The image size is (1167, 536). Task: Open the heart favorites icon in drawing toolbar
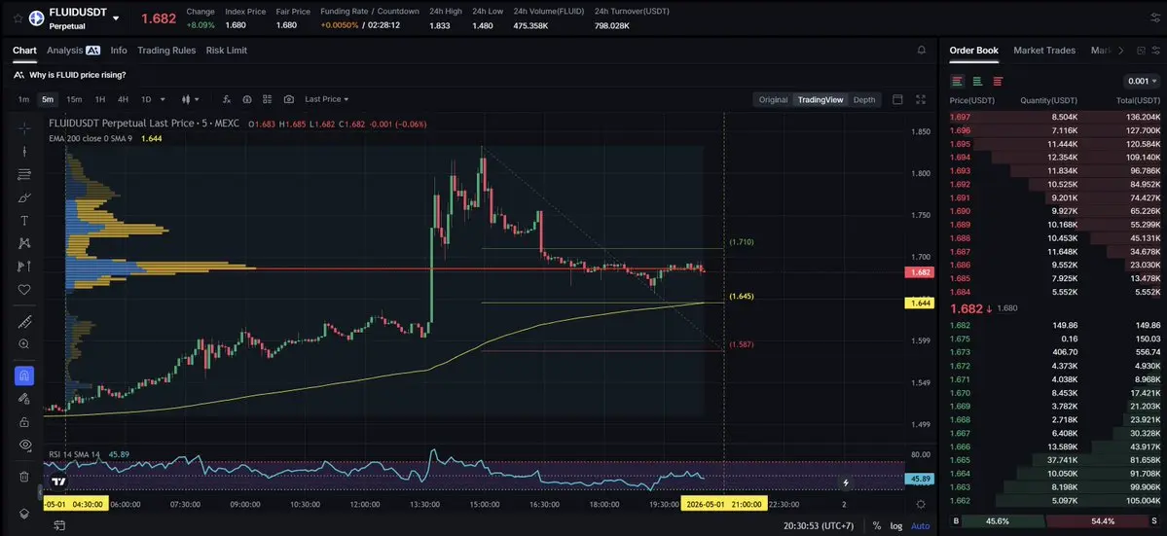click(24, 289)
